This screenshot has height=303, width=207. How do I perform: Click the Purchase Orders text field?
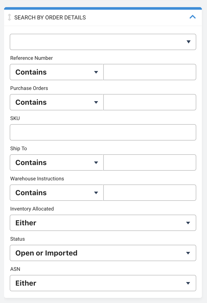tap(150, 102)
